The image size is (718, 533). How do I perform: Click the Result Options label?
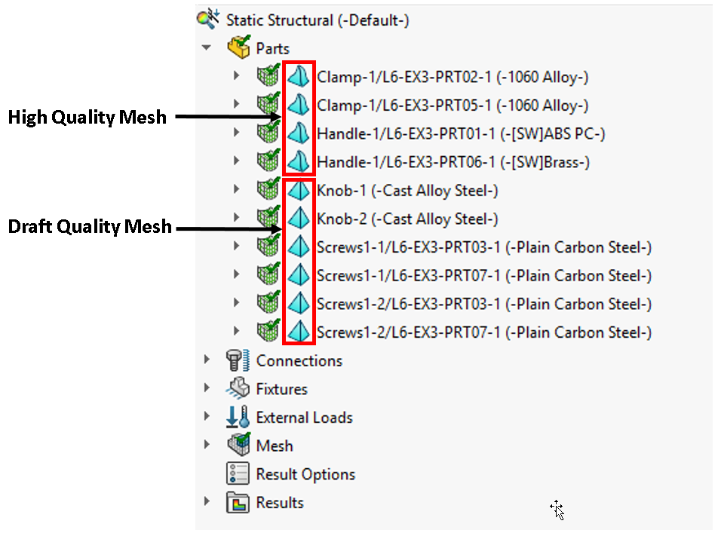pos(305,474)
